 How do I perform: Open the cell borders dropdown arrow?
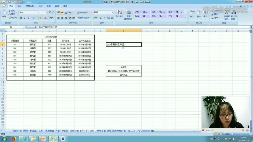[37, 18]
